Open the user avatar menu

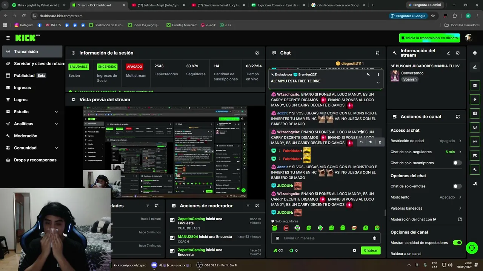(x=469, y=38)
